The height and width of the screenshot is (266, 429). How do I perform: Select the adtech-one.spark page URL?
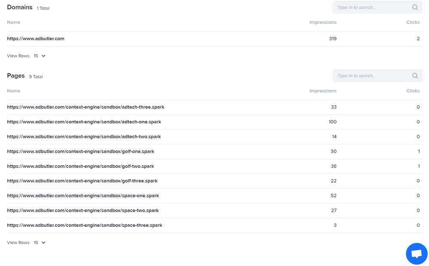tap(84, 122)
